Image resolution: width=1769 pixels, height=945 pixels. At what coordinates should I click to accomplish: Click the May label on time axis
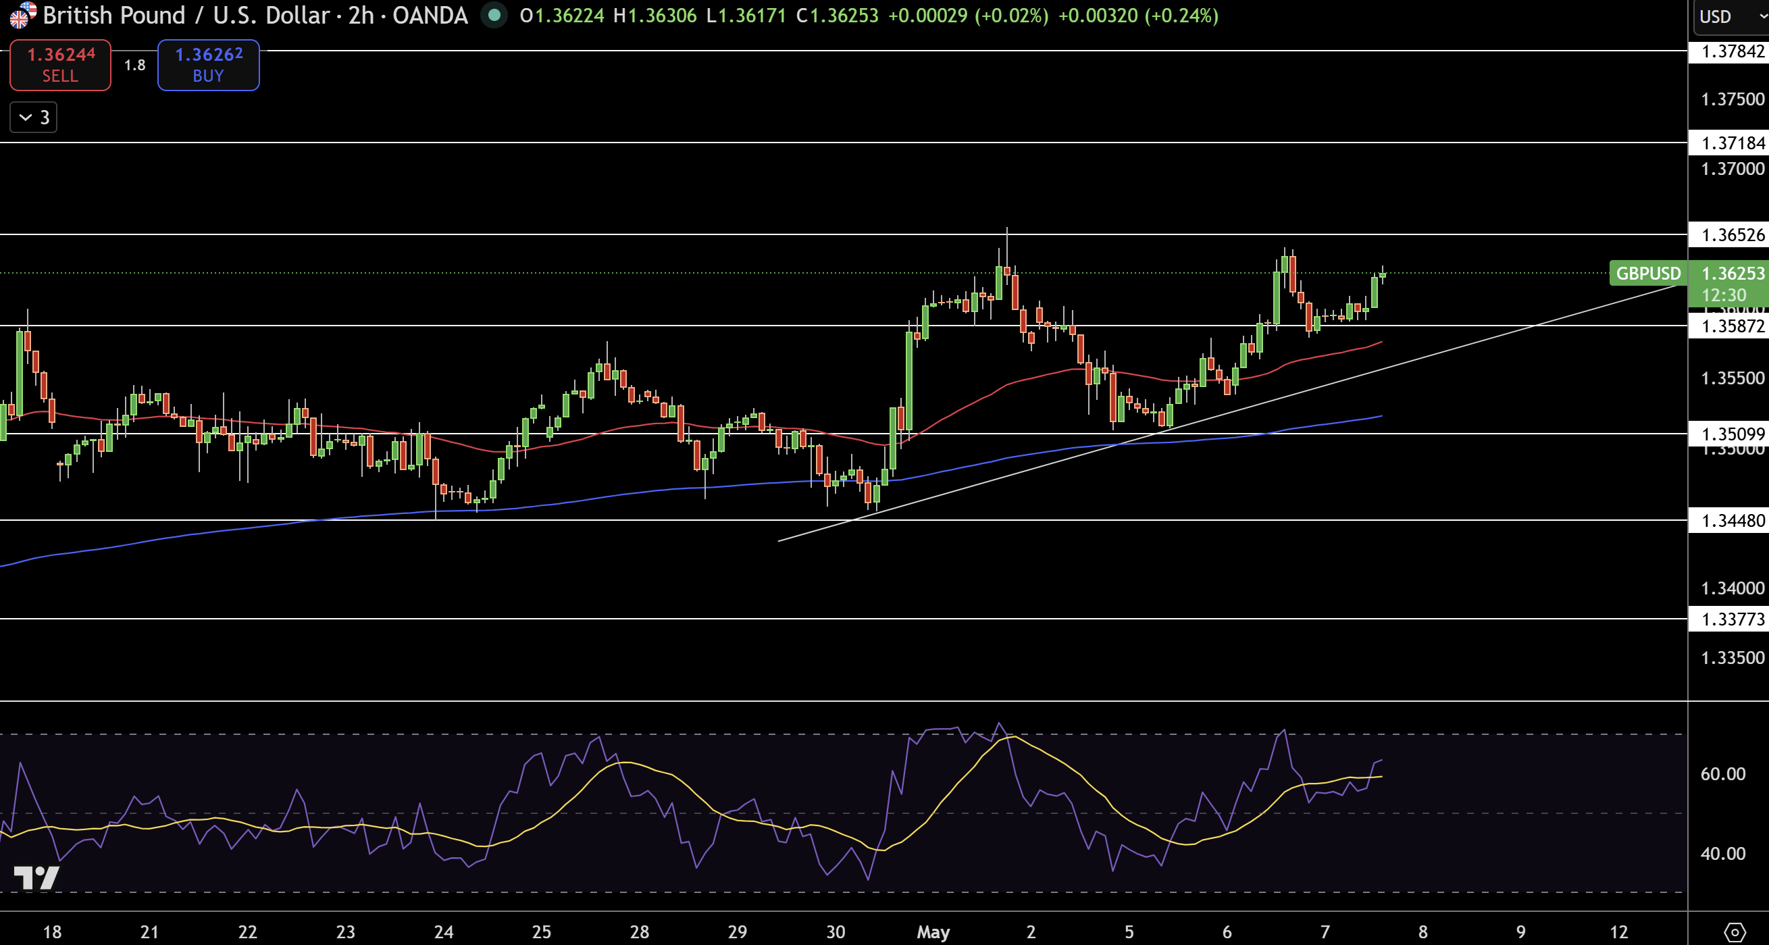933,932
